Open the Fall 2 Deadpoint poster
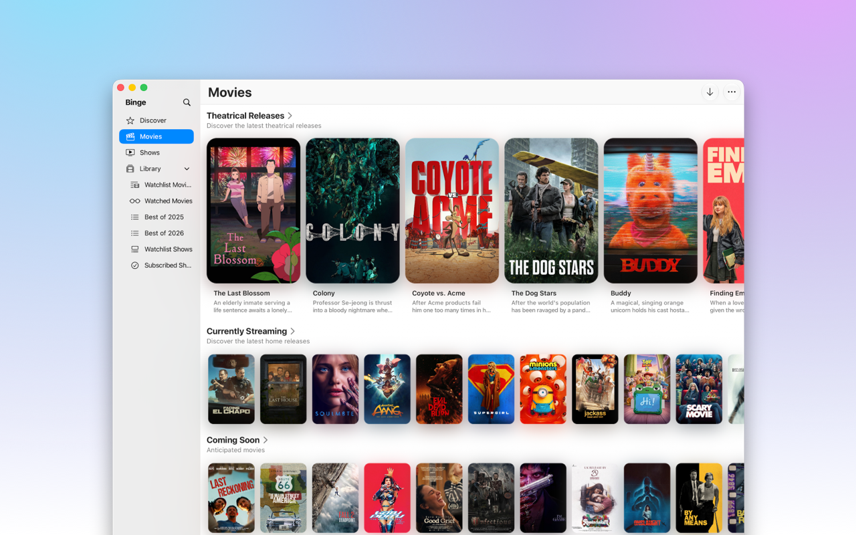The width and height of the screenshot is (856, 535). coord(335,498)
